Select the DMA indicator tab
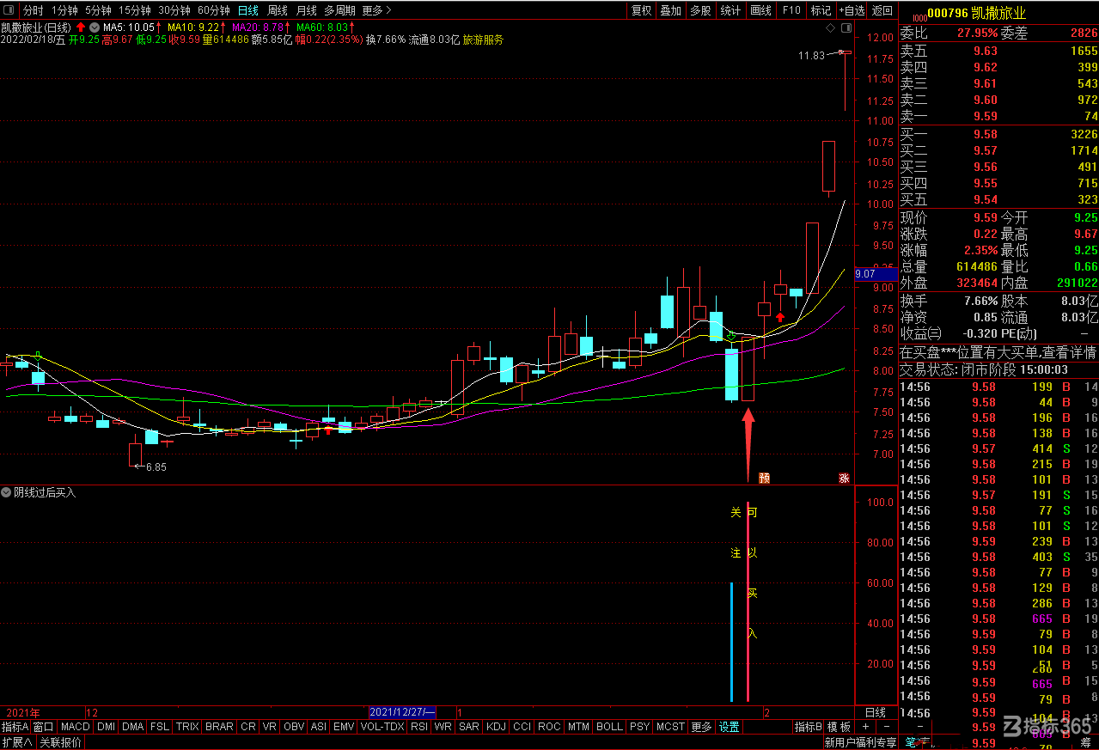The image size is (1099, 750). (133, 727)
